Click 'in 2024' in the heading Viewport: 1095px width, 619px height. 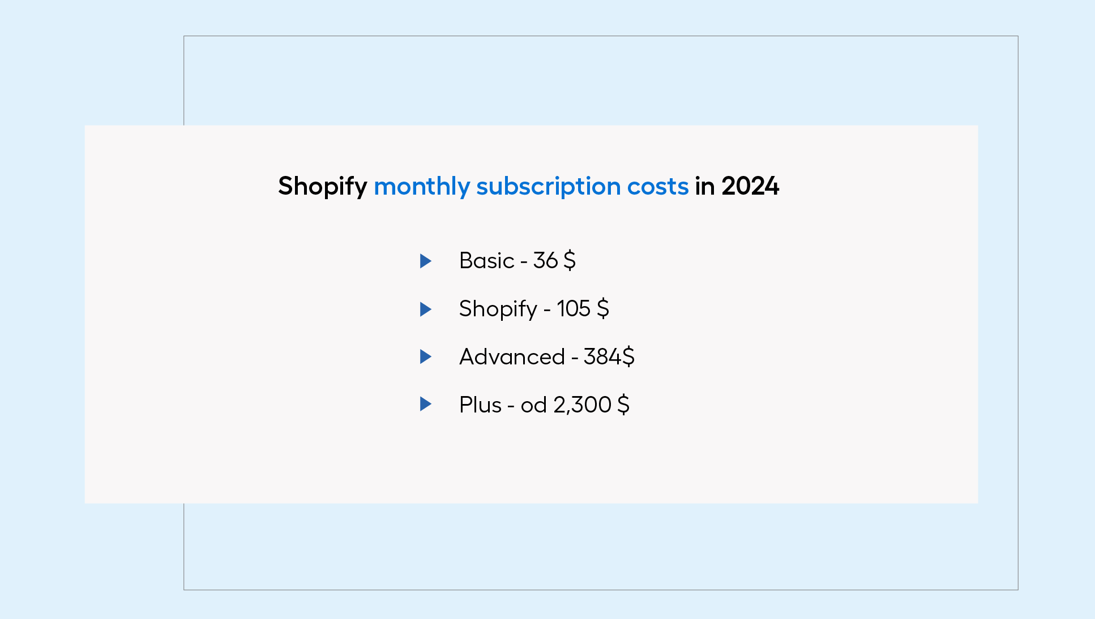[x=737, y=186]
